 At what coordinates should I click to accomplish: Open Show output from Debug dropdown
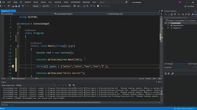point(36,85)
